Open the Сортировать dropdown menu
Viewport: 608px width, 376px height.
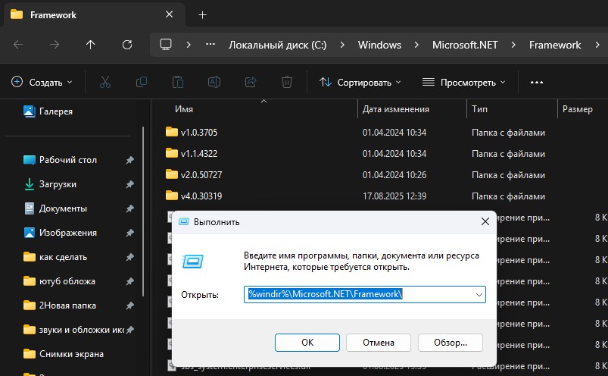(x=360, y=83)
